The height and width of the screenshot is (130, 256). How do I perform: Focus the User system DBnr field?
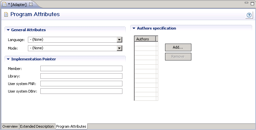[81, 91]
